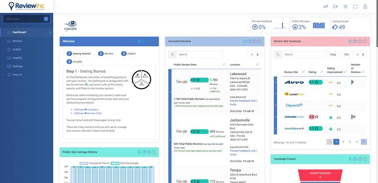
Task: Toggle the Running Average chart legend
Action: click(x=125, y=163)
